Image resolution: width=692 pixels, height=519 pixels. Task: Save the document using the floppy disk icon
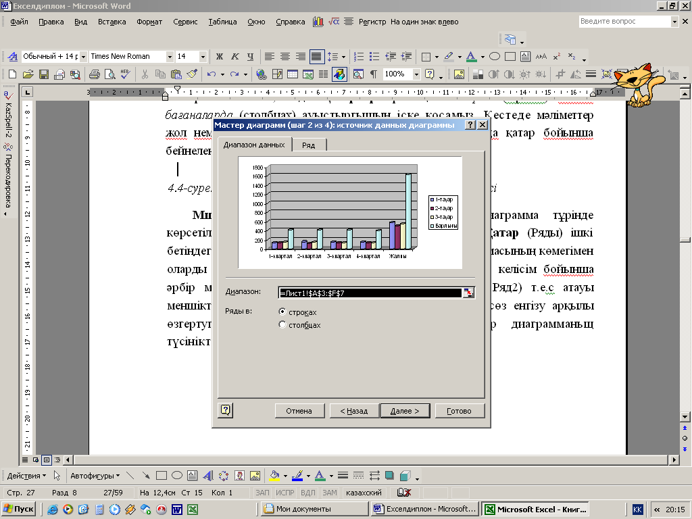tap(44, 74)
